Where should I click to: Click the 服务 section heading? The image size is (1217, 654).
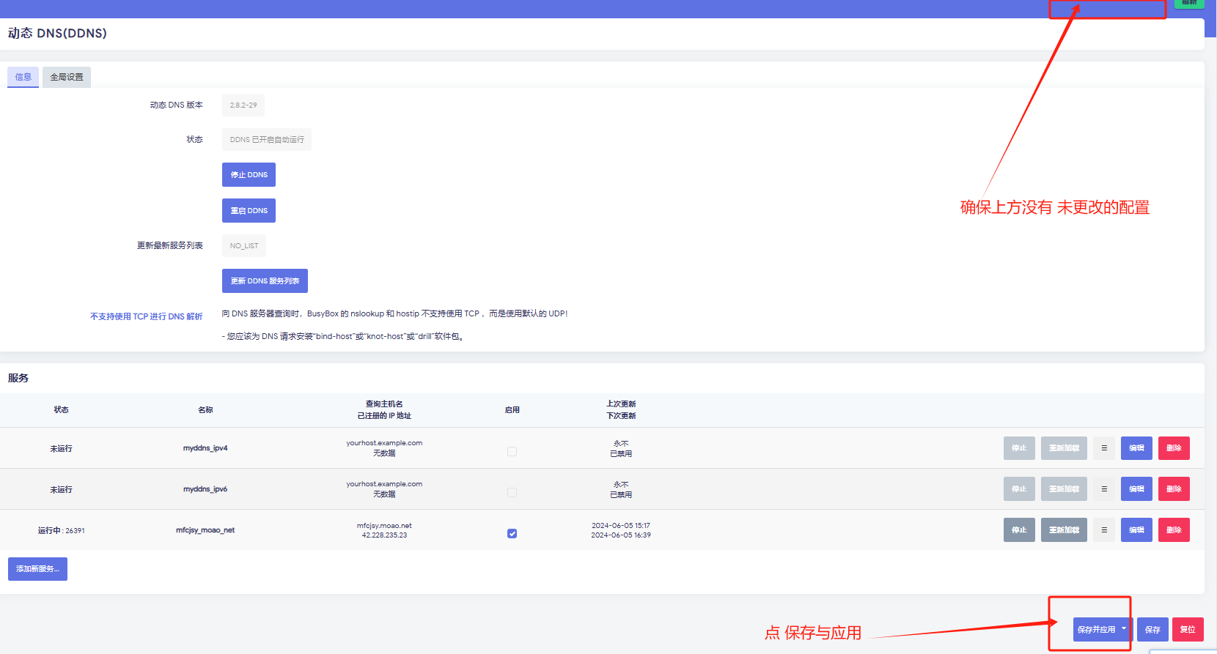(x=18, y=378)
